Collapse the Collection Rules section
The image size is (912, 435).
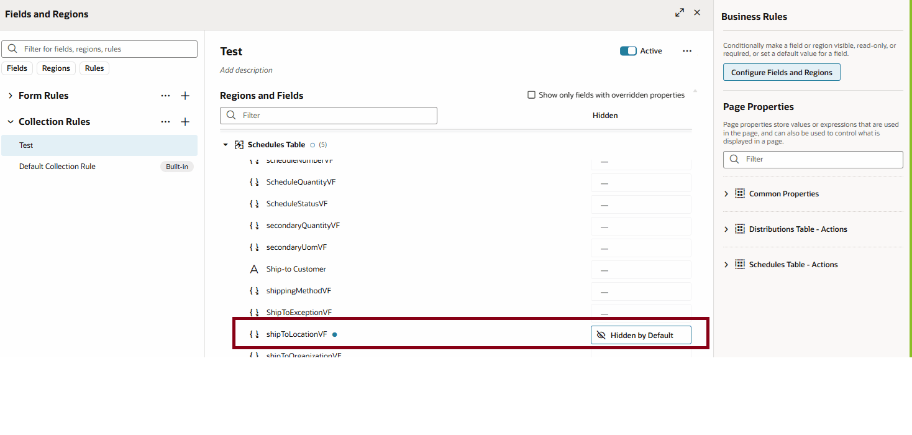pos(10,122)
